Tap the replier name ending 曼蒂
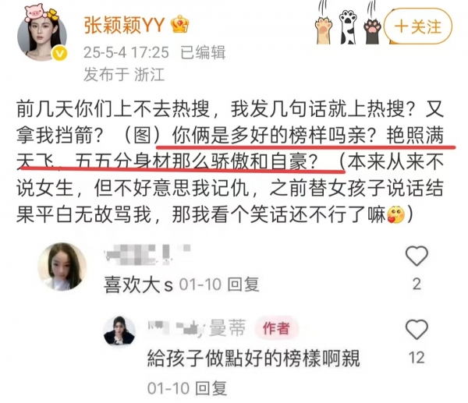This screenshot has height=403, width=468. [228, 328]
